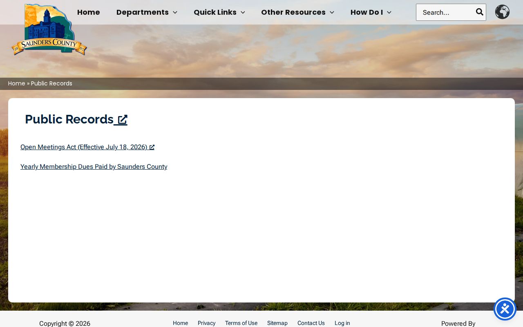
Task: Click Public Records in the breadcrumb
Action: pos(51,83)
